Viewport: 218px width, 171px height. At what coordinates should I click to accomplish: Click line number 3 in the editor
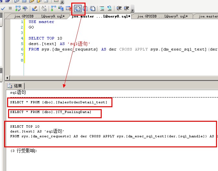[x=22, y=33]
